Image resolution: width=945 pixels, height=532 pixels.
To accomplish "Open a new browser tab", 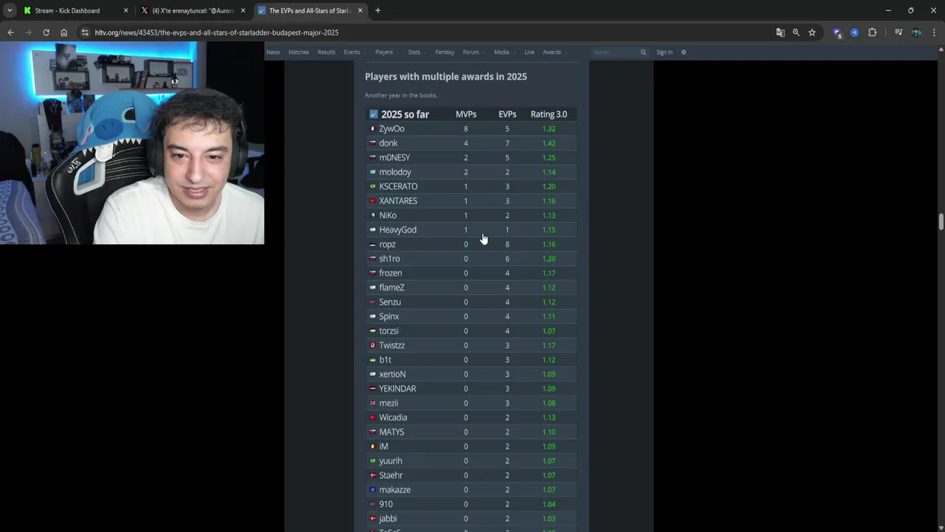I will [378, 10].
